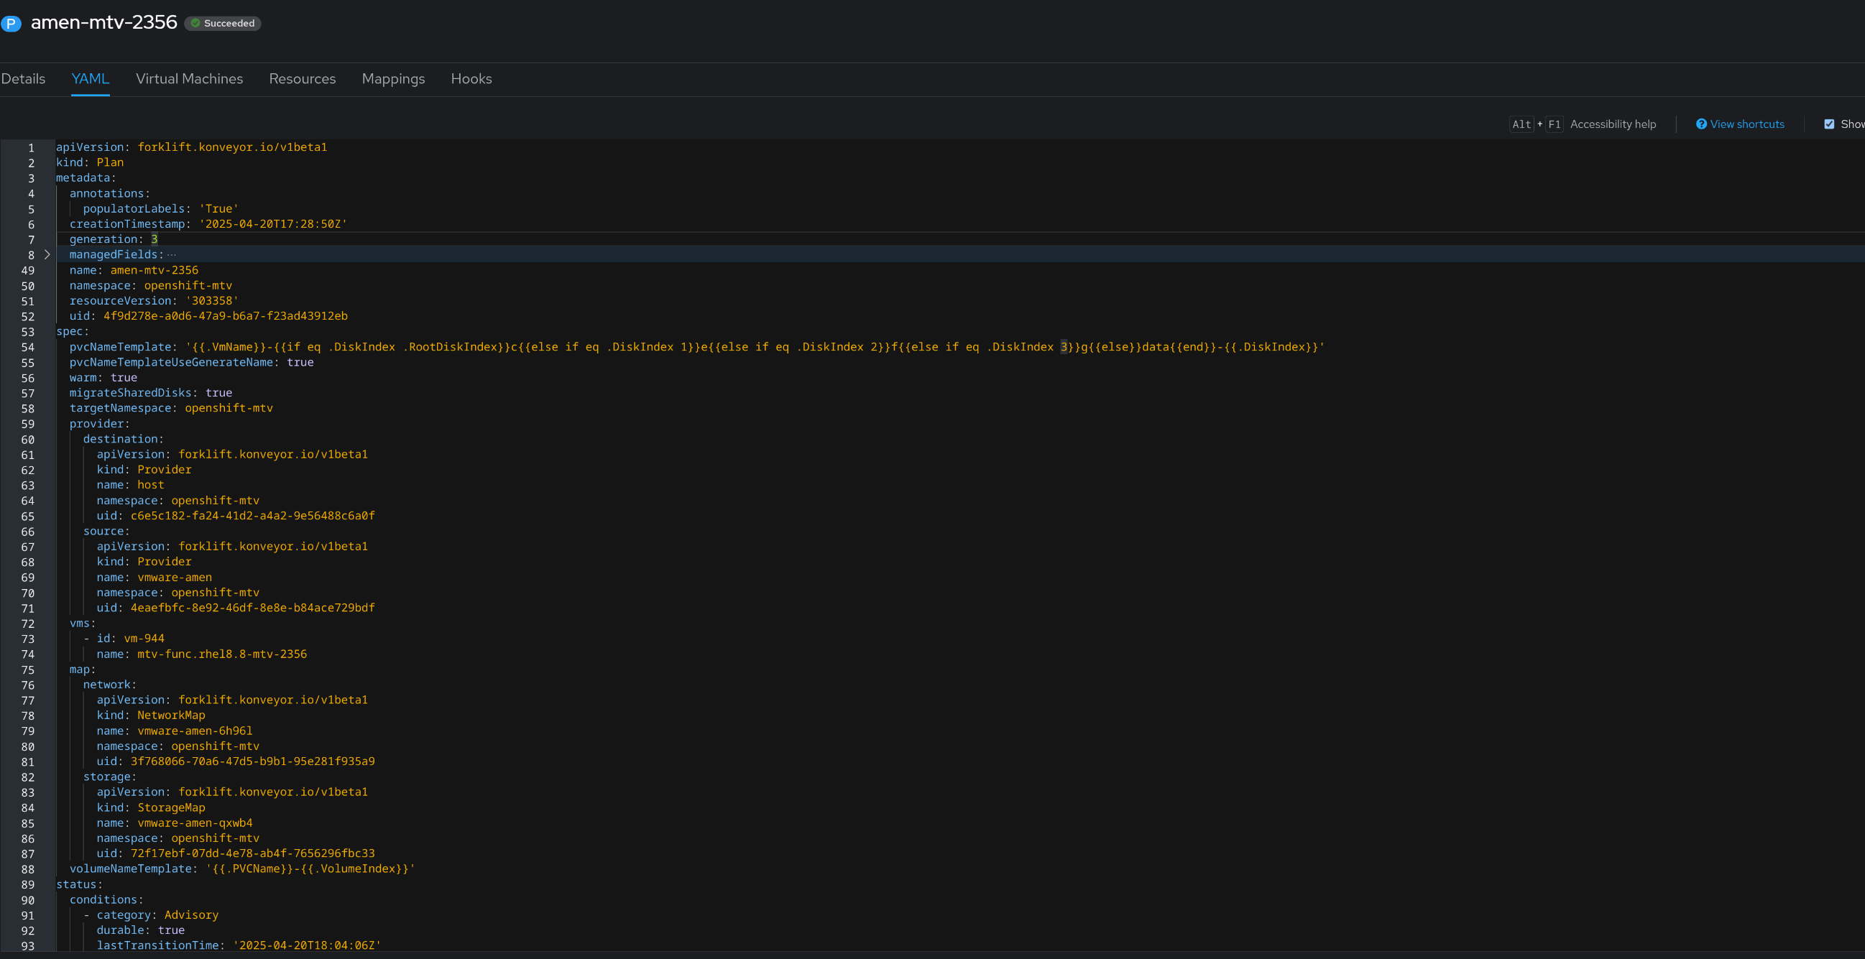Screen dimensions: 1865x959
Task: Click the Alt key badge
Action: tap(1521, 124)
